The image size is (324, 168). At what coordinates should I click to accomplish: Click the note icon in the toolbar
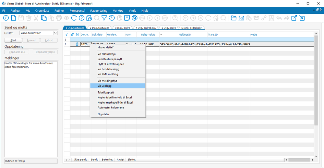127,18
